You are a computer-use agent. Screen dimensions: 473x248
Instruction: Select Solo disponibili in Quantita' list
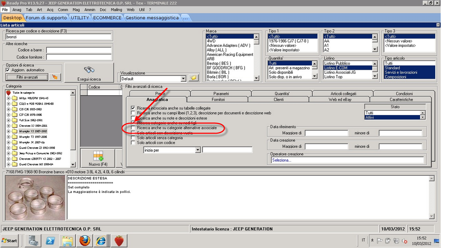(290, 72)
